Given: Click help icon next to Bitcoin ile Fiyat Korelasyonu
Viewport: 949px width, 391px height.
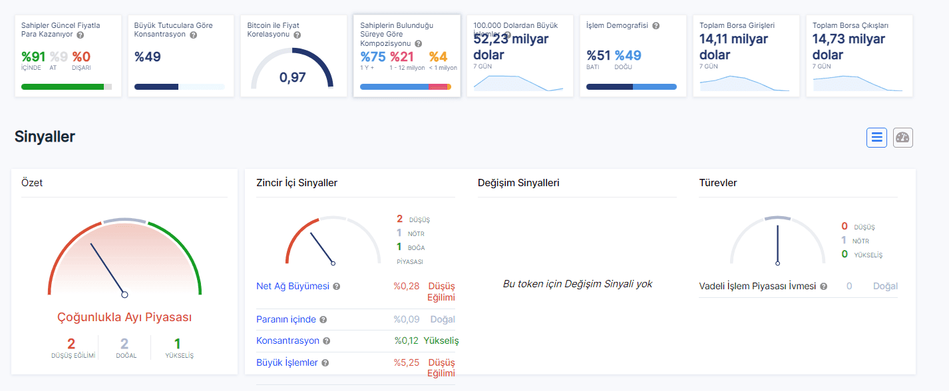Looking at the screenshot, I should point(297,35).
